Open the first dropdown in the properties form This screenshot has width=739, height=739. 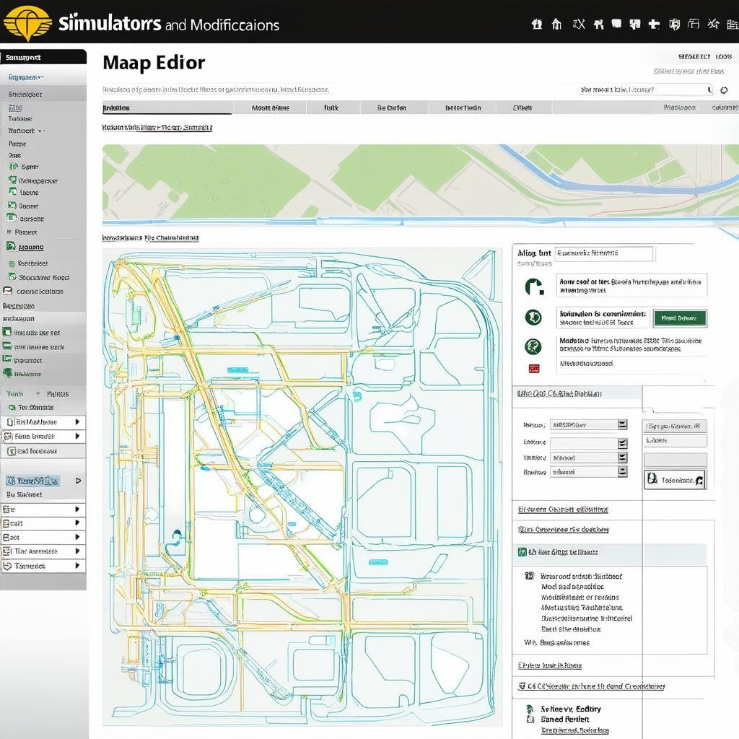point(622,425)
